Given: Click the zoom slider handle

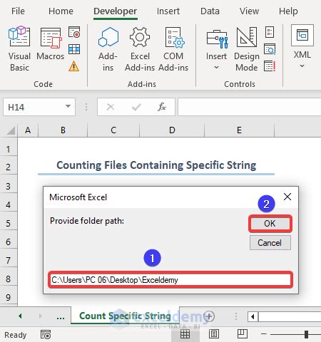Looking at the screenshot, I should coord(307,334).
